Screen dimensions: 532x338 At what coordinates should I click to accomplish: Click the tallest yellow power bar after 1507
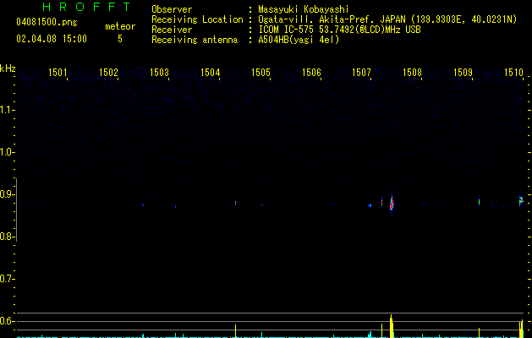click(392, 326)
